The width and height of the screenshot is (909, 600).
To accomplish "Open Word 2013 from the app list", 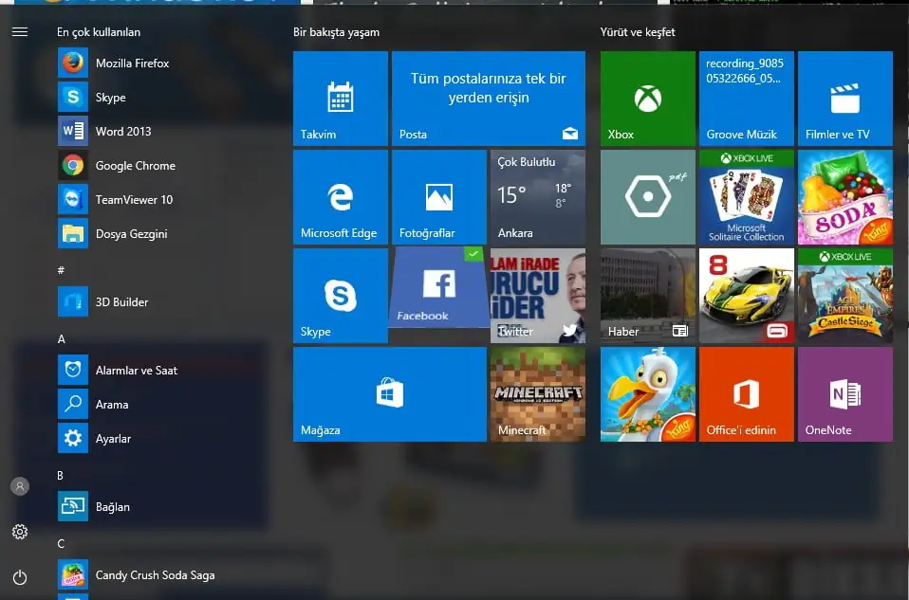I will [x=122, y=132].
